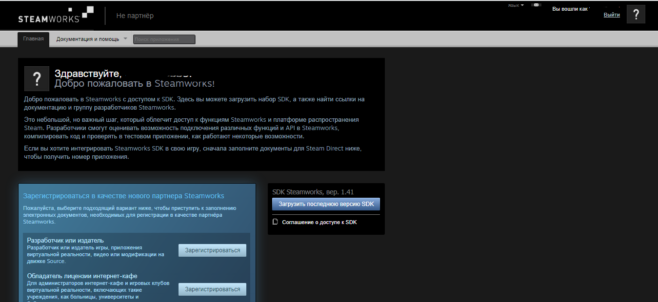Switch to the Главная tab

[x=33, y=39]
